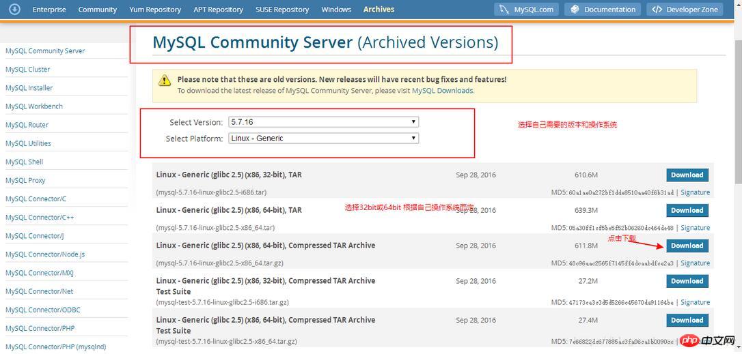Click filename mysql-5.7.16-linux-glibc2.5-x86_64.tar.gz
The width and height of the screenshot is (742, 354).
(x=219, y=263)
